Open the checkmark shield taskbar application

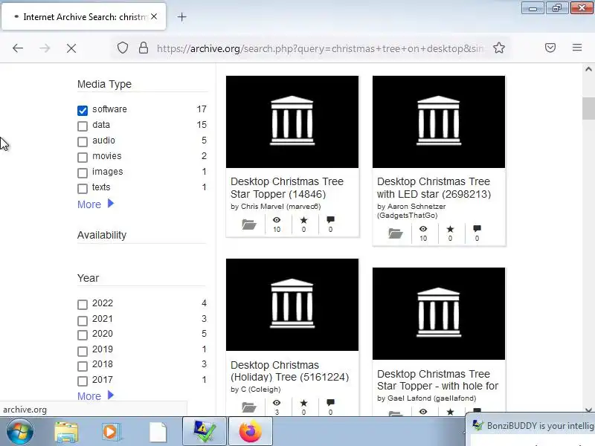tap(205, 431)
